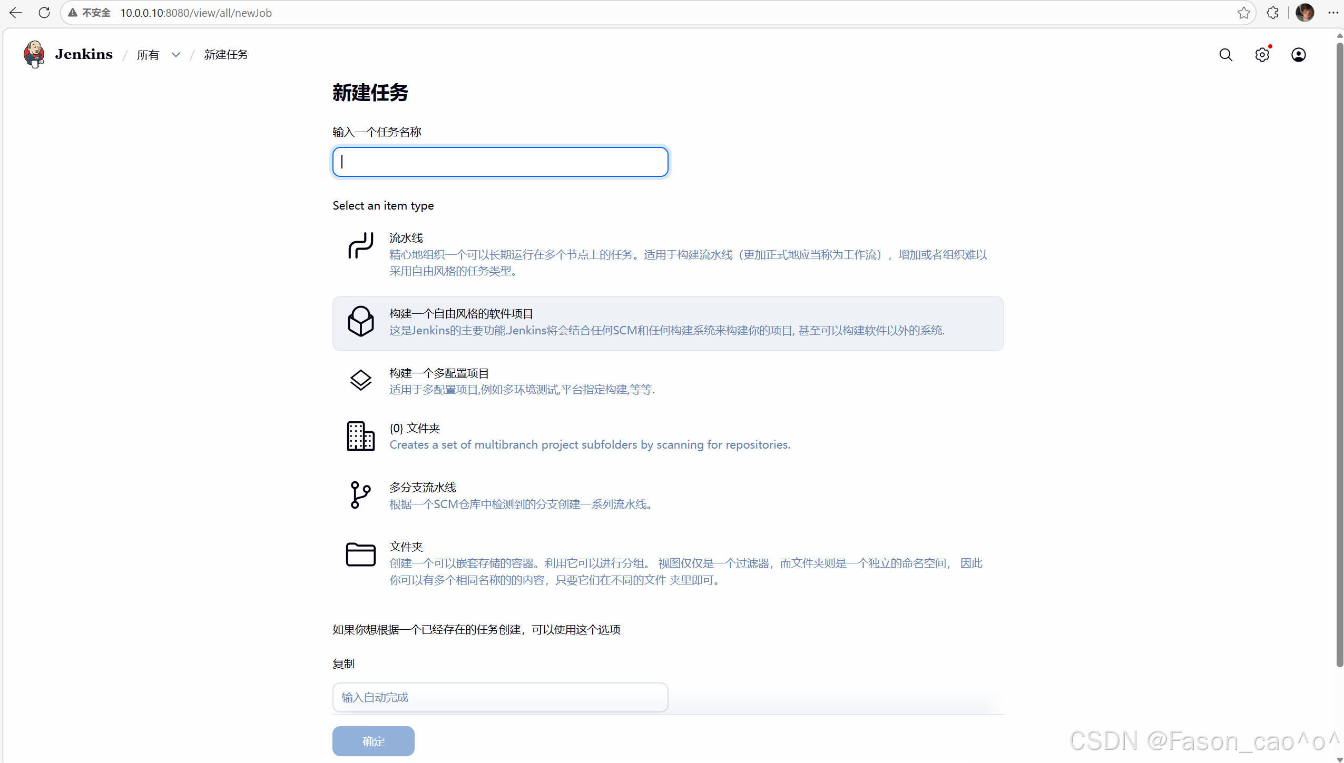The height and width of the screenshot is (763, 1344).
Task: Bookmark page with star icon
Action: (1243, 13)
